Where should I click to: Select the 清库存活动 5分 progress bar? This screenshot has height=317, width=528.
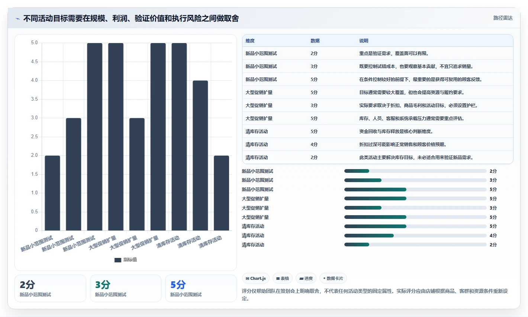click(415, 226)
